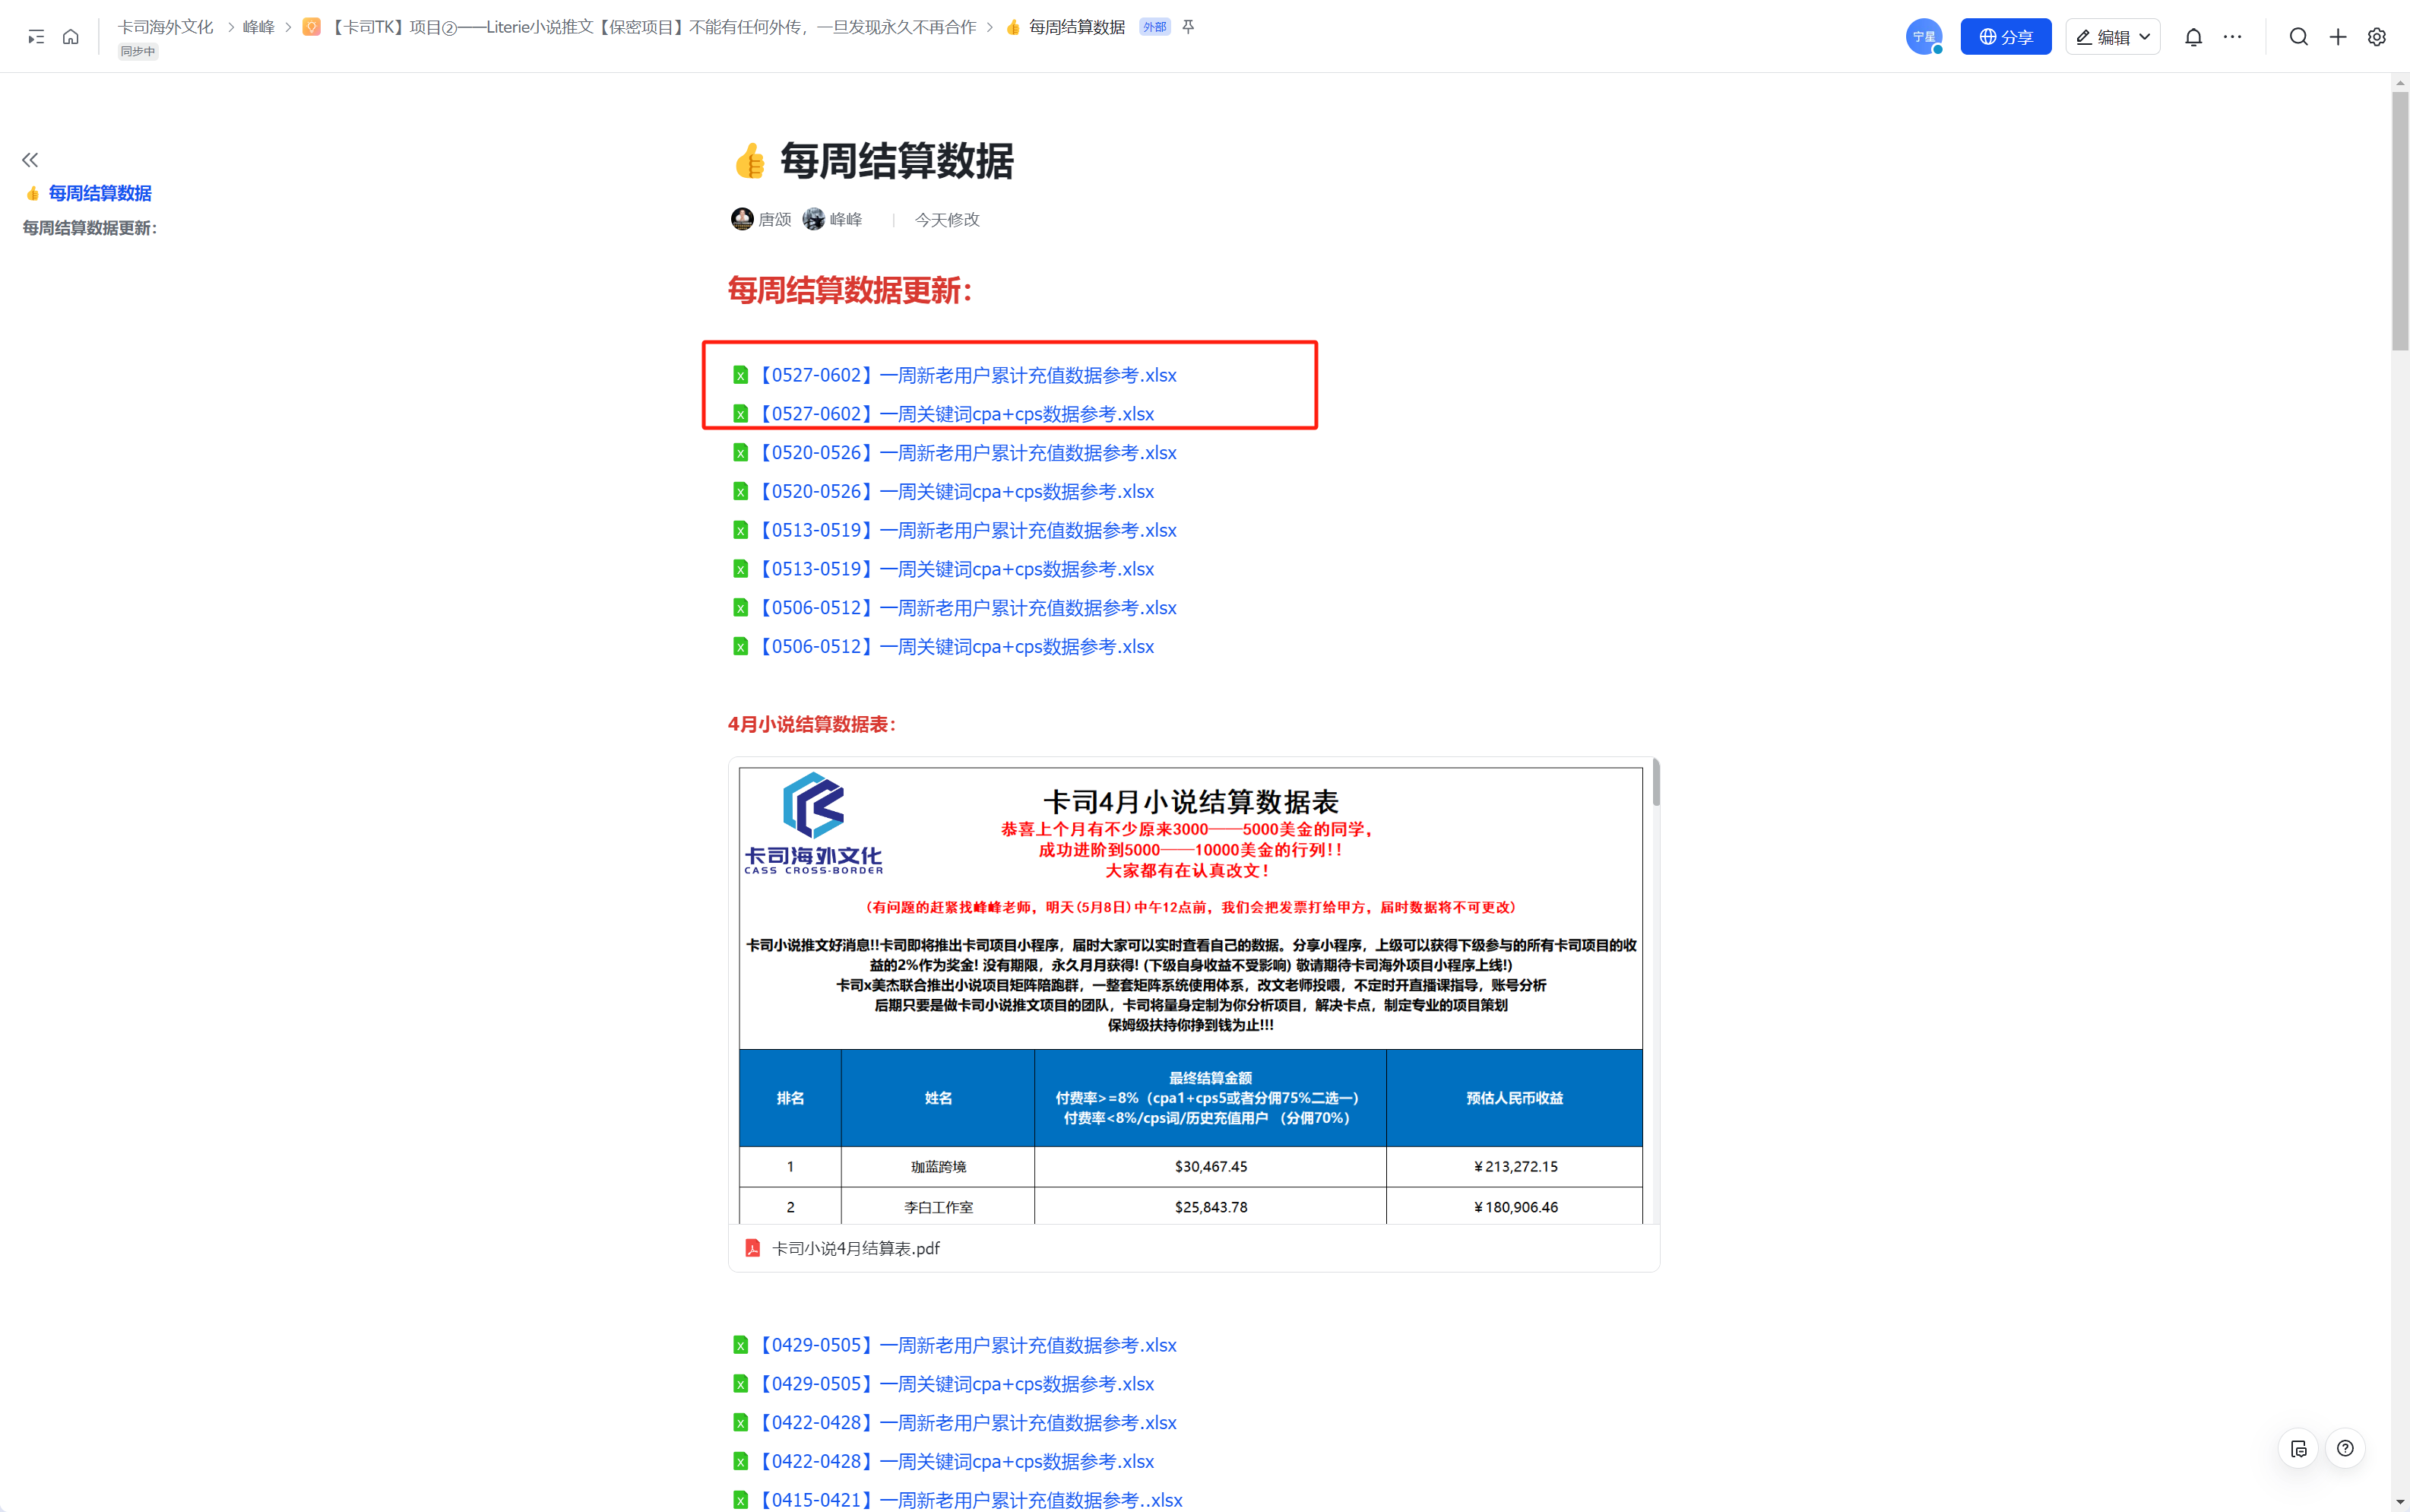Click Excel icon of 0520-0526 关键词 file
2410x1512 pixels.
741,492
